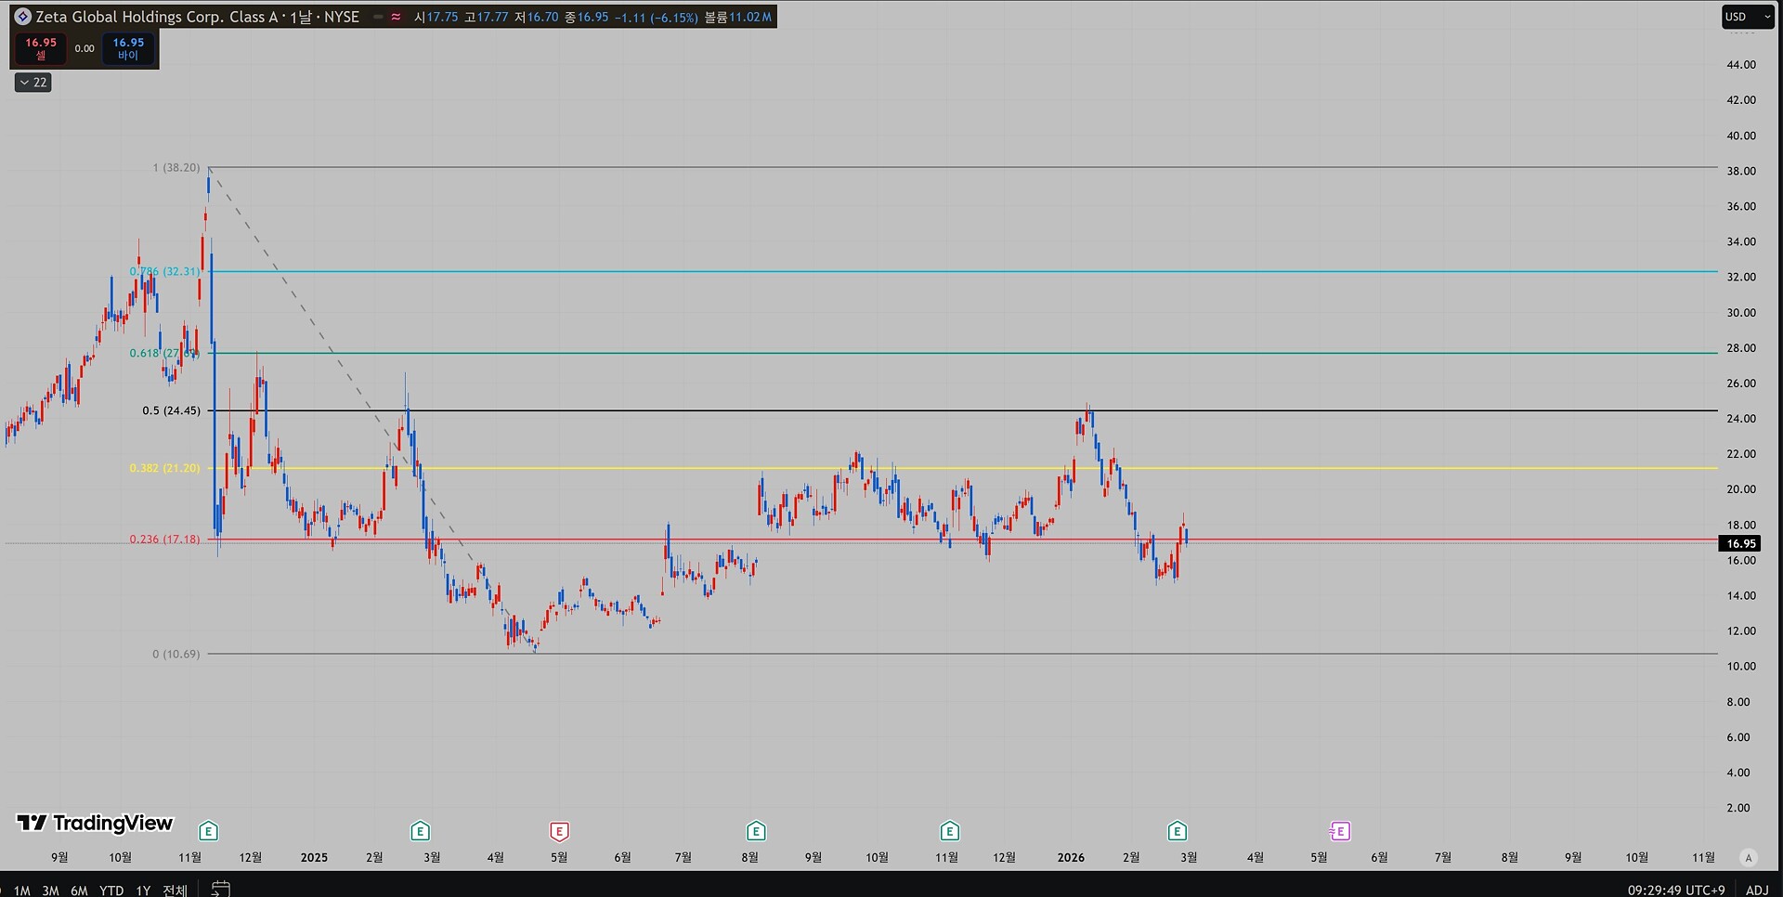Toggle the ADJ adjusted data button
This screenshot has height=897, width=1783.
tap(1757, 890)
